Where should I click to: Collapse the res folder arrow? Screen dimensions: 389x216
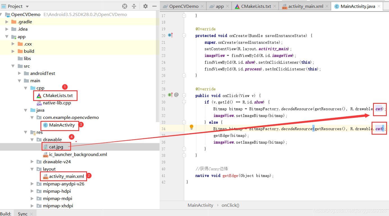26,132
